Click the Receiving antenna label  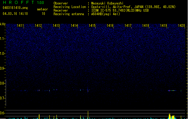point(69,14)
